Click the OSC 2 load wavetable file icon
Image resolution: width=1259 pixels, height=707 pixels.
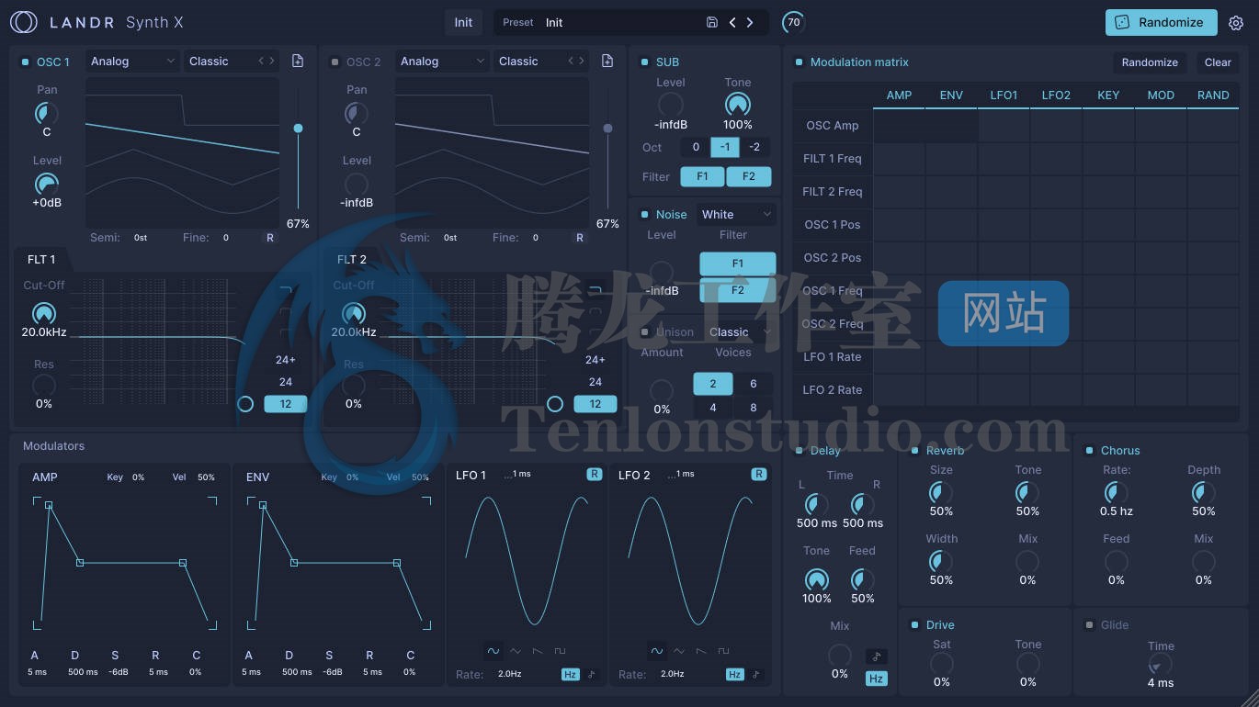607,61
